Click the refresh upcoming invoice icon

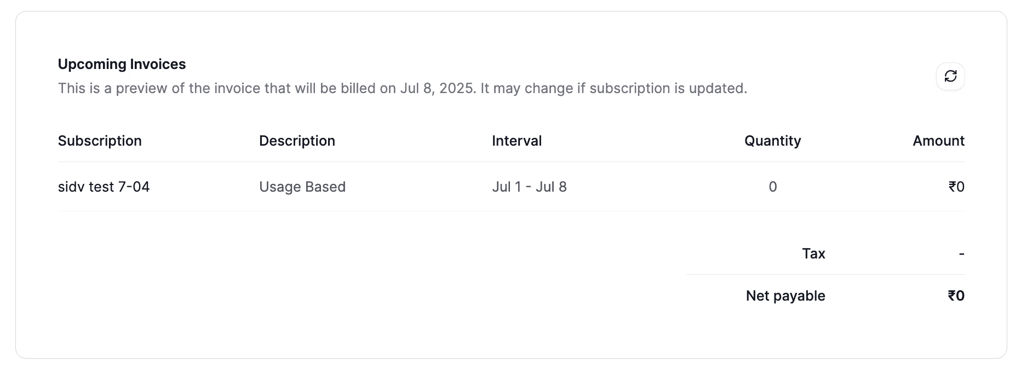pyautogui.click(x=950, y=76)
